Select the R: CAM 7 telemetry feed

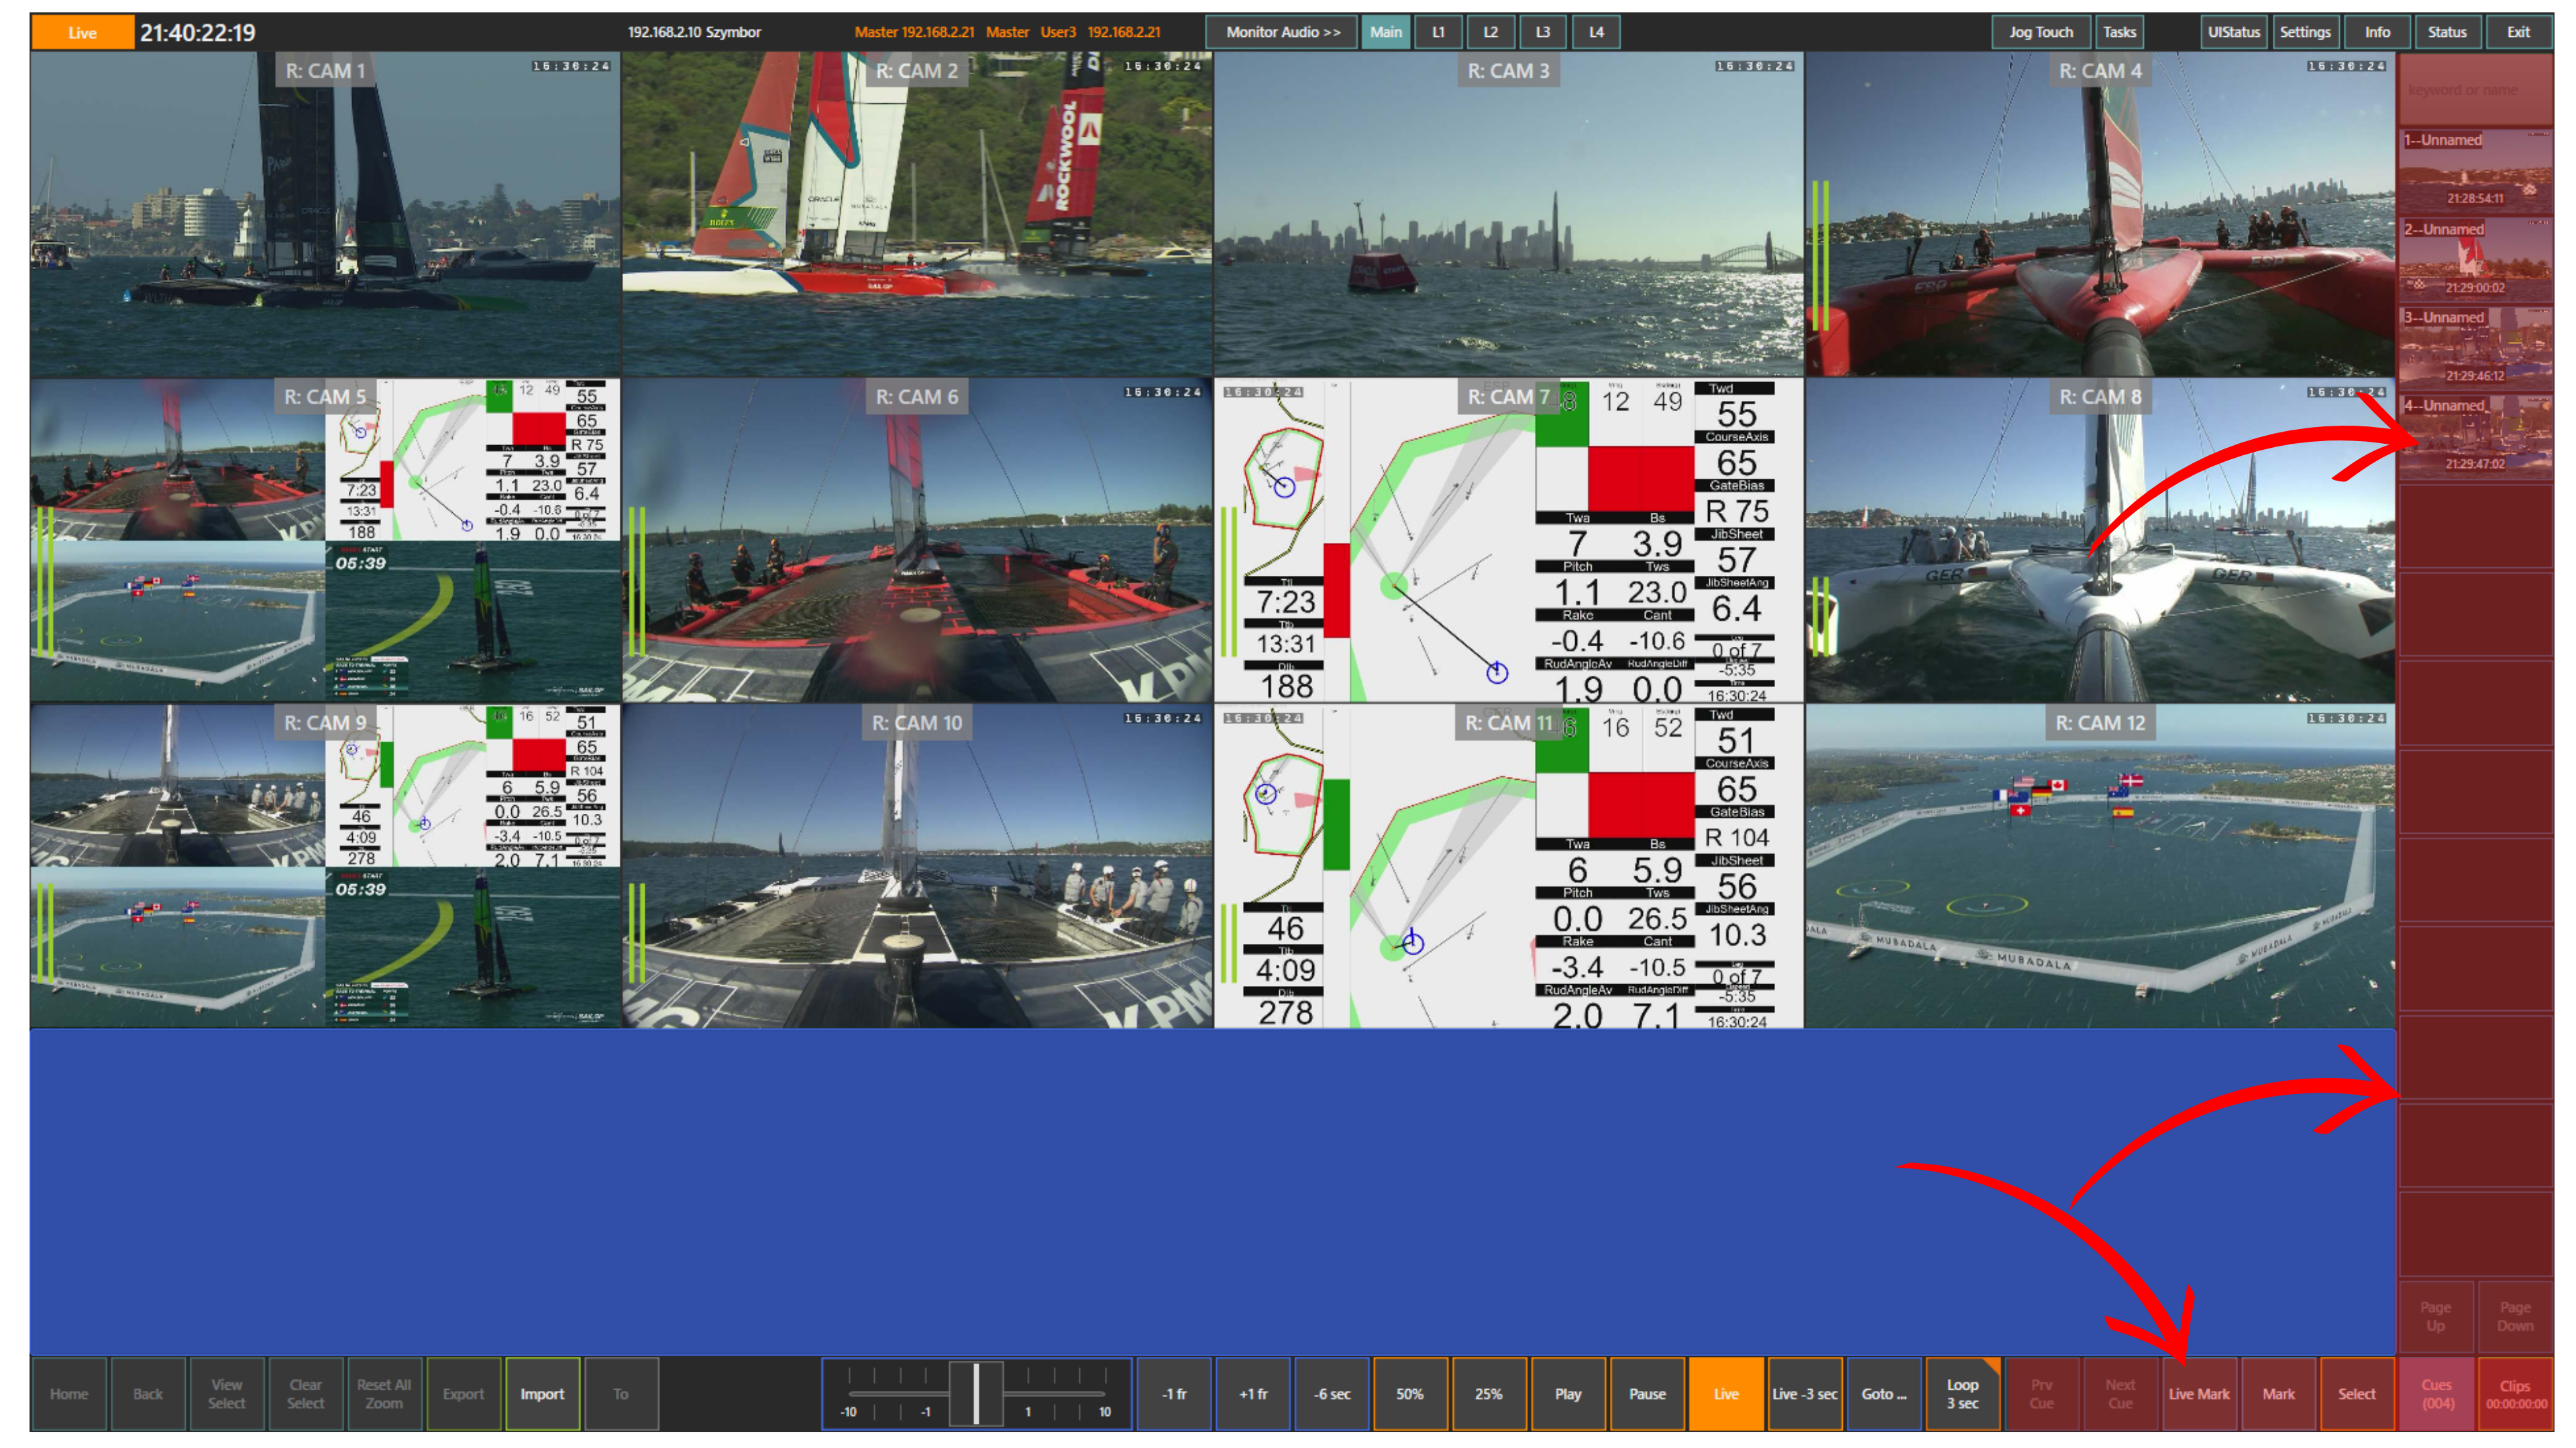click(1508, 540)
